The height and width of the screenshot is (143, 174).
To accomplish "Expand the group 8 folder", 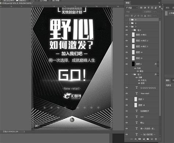I will tap(130, 23).
